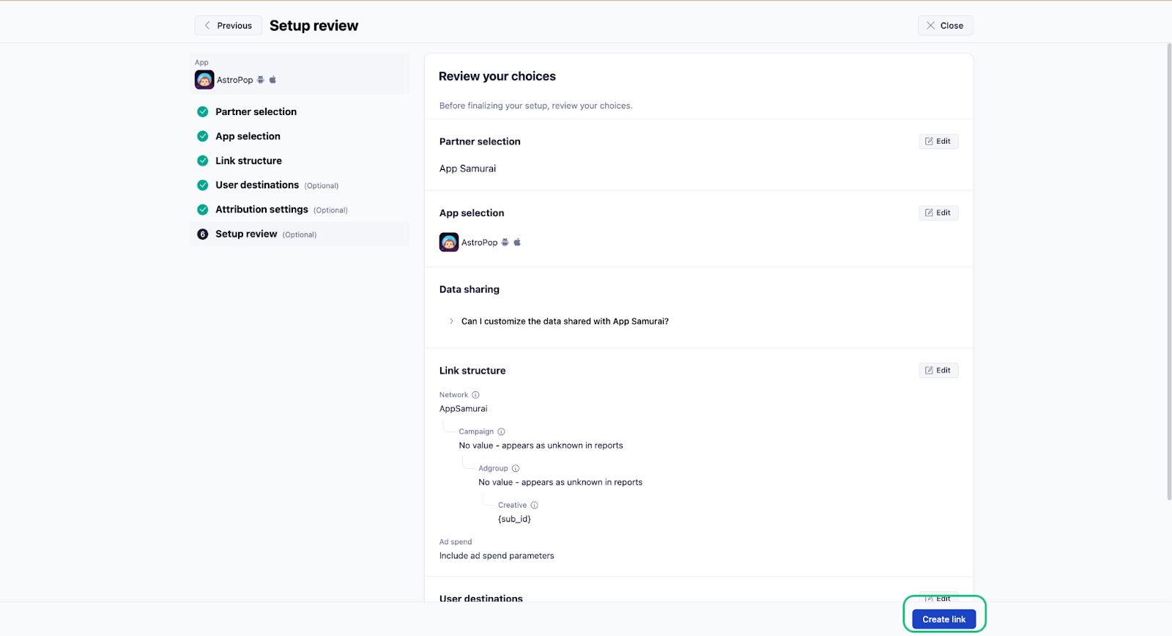Click Campaign 'No value' text
This screenshot has width=1172, height=636.
pos(541,445)
